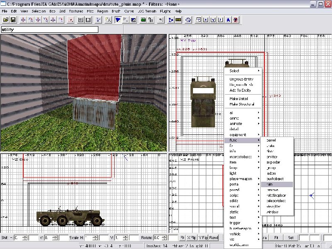This screenshot has width=332, height=249.
Task: Click the Y toolbar button
Action: pos(213,20)
